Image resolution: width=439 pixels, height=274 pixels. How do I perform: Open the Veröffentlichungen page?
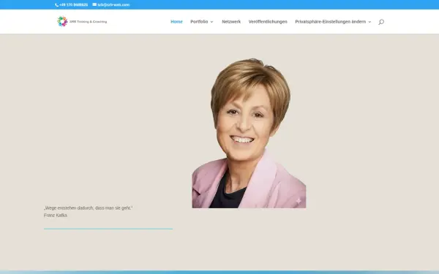pos(268,21)
